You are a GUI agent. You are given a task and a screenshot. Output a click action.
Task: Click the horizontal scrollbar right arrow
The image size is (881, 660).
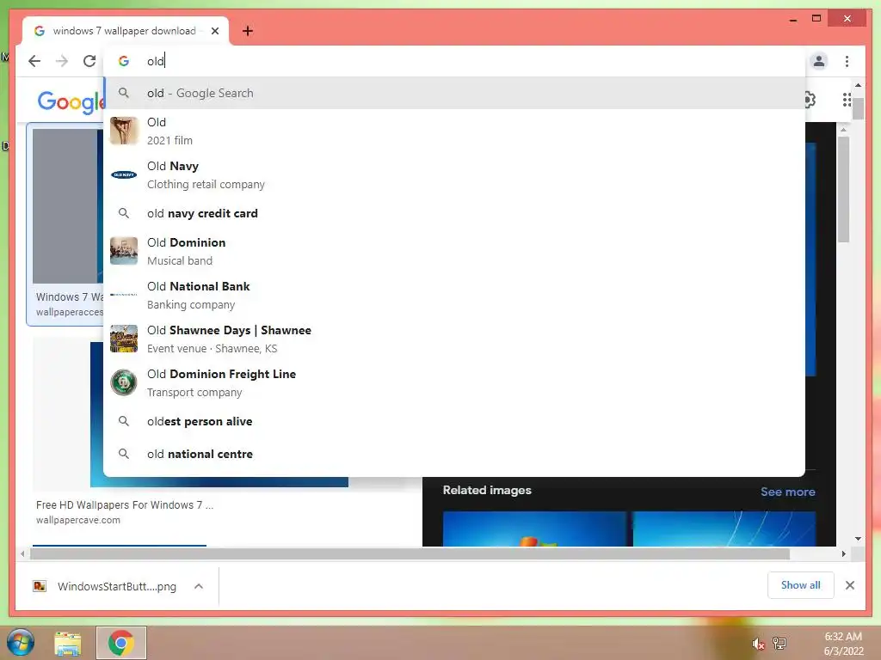point(844,553)
